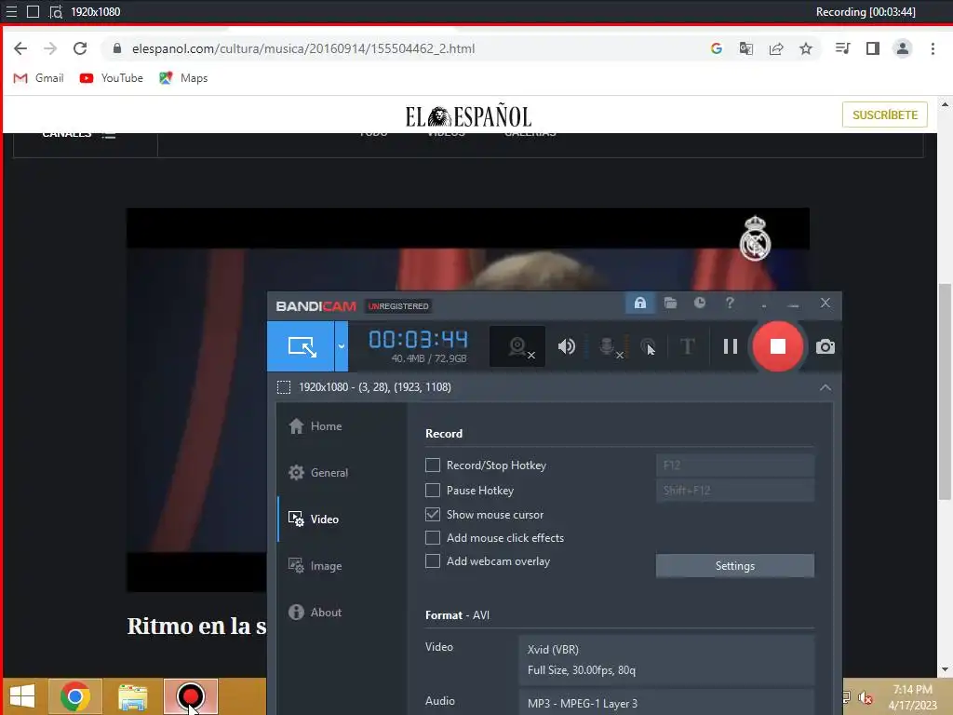
Task: Click the Google icon in the address bar
Action: 717,48
